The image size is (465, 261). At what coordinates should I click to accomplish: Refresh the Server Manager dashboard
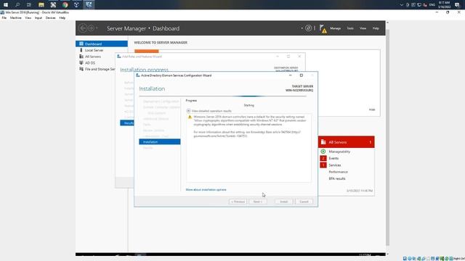308,28
